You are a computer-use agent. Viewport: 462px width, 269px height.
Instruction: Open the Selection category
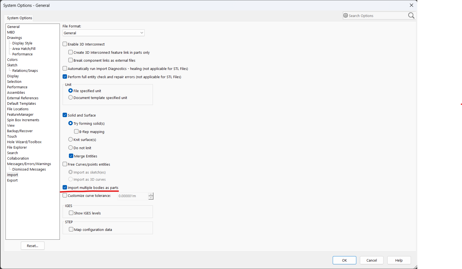pyautogui.click(x=14, y=82)
